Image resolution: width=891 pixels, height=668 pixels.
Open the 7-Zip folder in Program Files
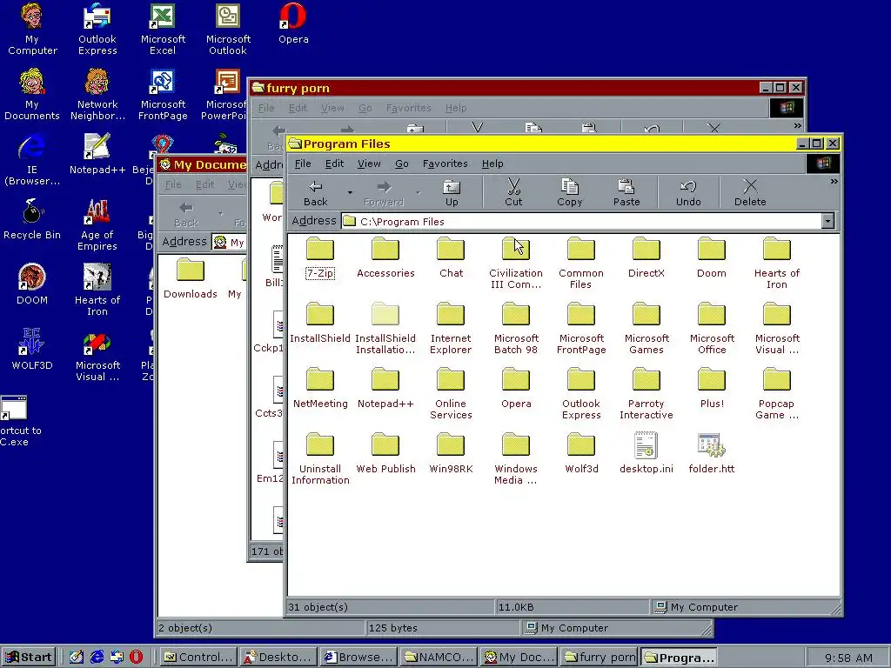320,258
